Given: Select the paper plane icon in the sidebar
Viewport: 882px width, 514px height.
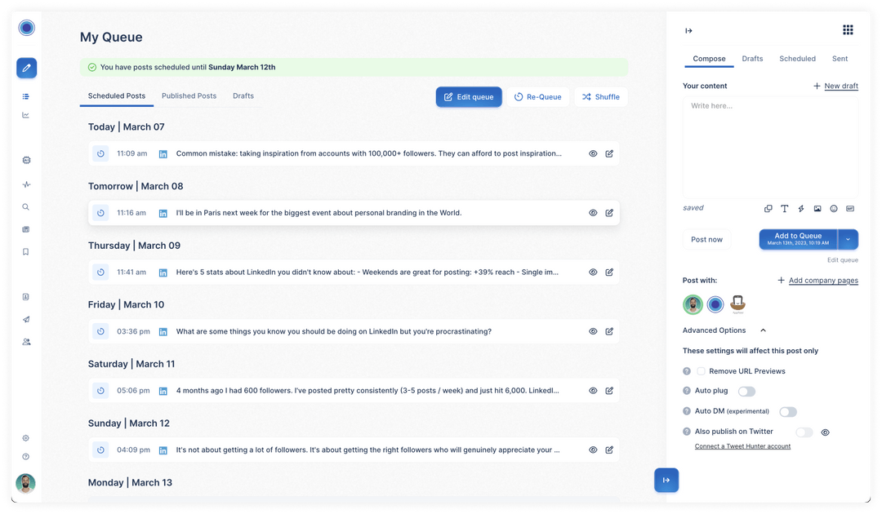Looking at the screenshot, I should click(x=25, y=319).
